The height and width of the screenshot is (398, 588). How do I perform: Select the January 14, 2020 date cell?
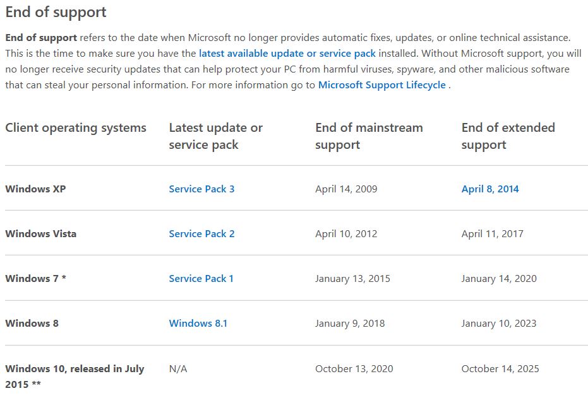499,279
